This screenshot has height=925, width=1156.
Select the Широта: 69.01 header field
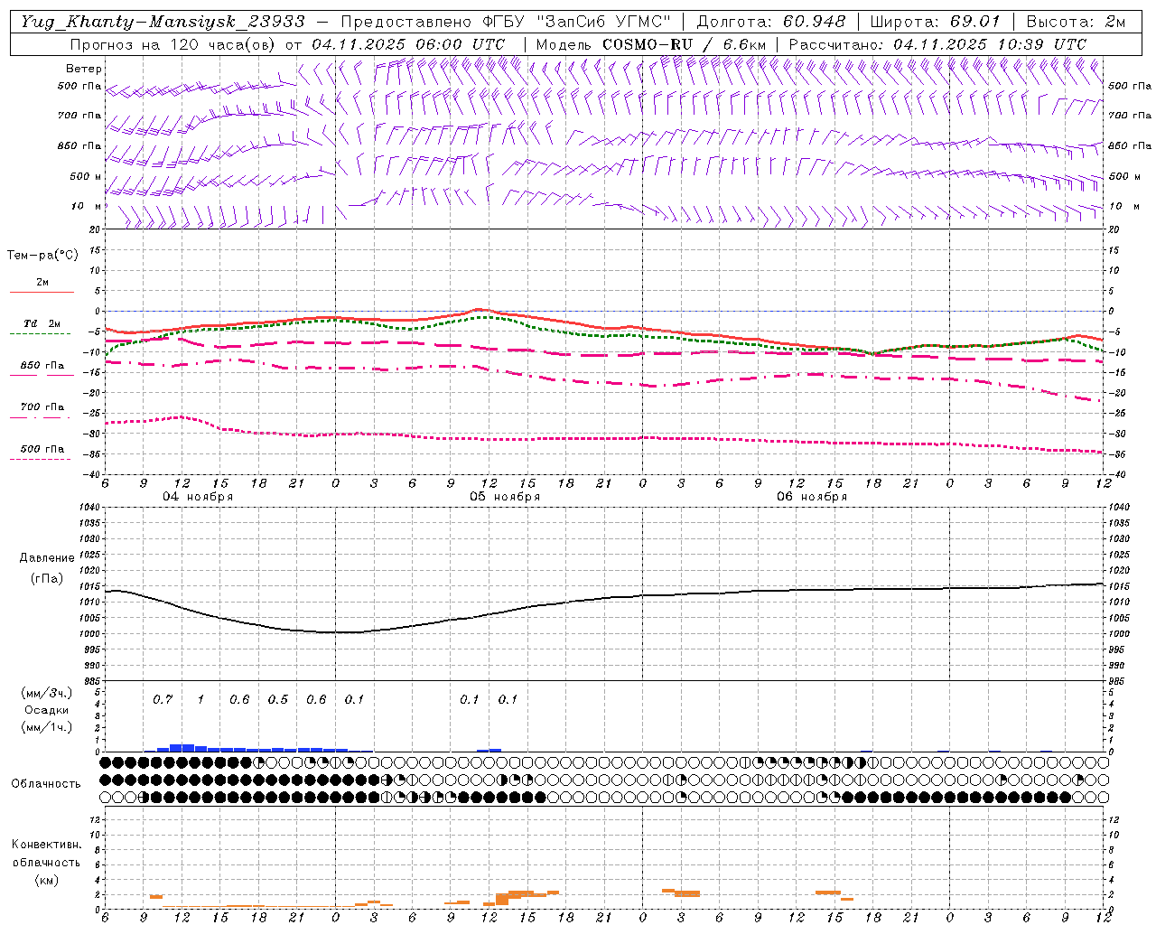pos(935,21)
